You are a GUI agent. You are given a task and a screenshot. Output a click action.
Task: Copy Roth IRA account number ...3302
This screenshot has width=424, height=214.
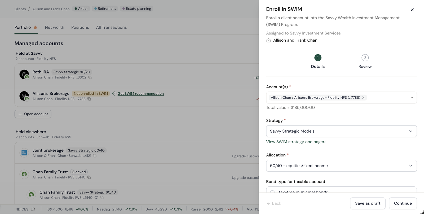90,77
